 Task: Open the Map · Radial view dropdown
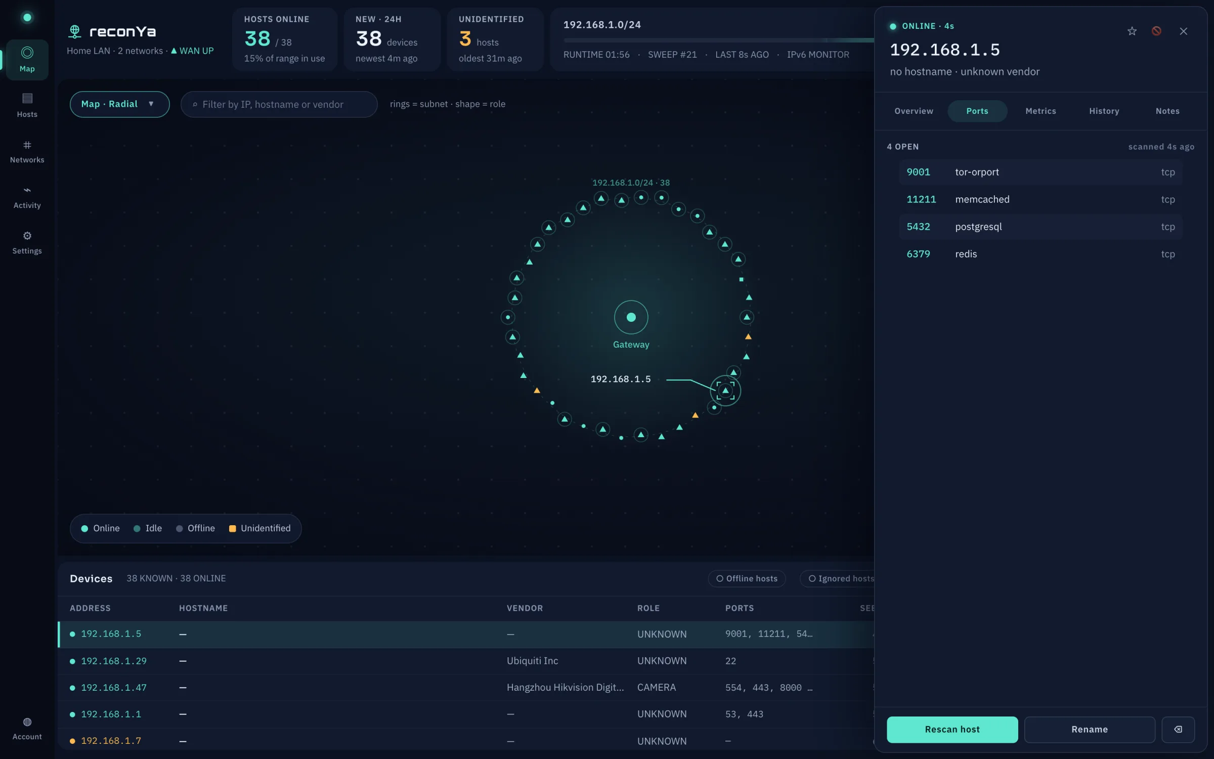[x=119, y=104]
